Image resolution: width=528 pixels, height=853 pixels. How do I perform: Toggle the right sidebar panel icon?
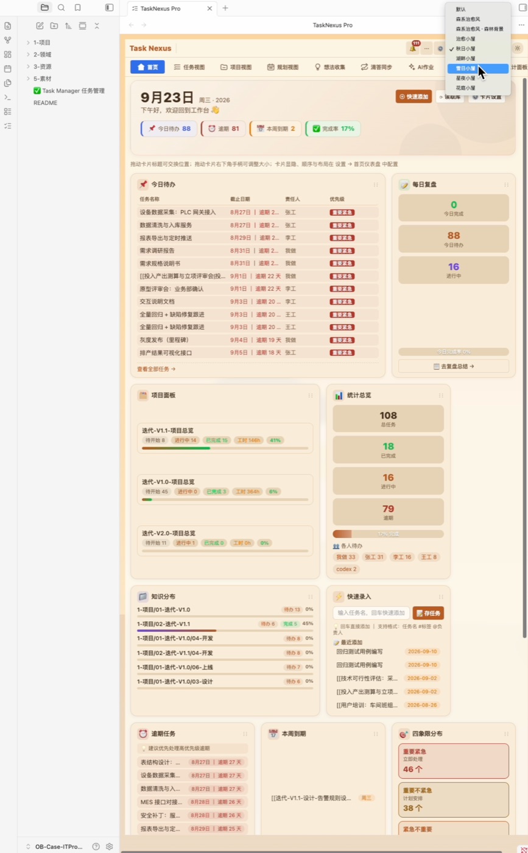[x=523, y=8]
